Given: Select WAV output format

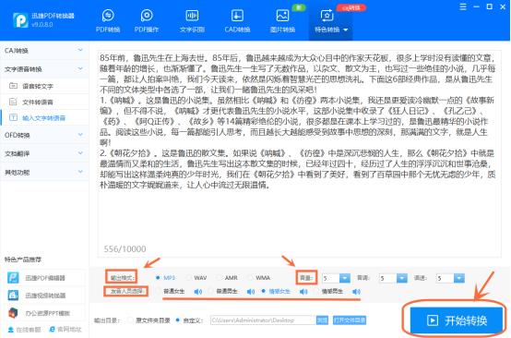Looking at the screenshot, I should coord(188,278).
